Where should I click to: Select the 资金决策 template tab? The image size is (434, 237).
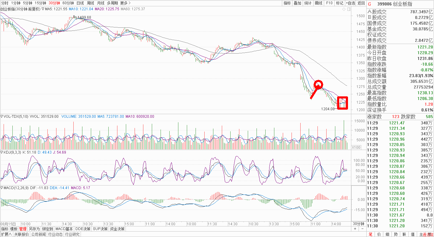pyautogui.click(x=117, y=229)
